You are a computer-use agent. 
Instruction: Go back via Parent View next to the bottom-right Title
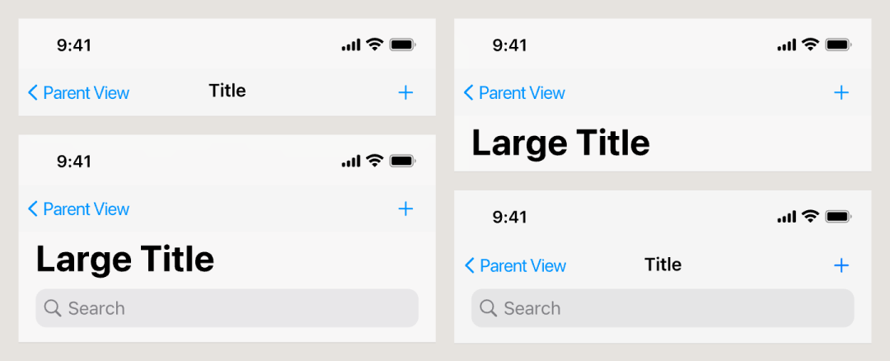point(522,265)
